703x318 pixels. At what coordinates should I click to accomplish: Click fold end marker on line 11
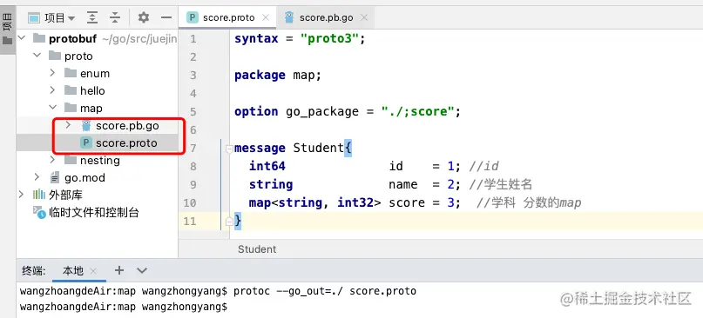coord(229,221)
